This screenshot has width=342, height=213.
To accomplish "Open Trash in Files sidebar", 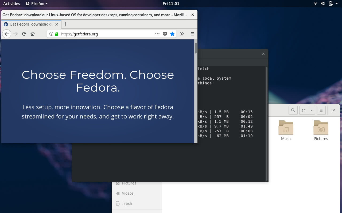I will (x=137, y=203).
